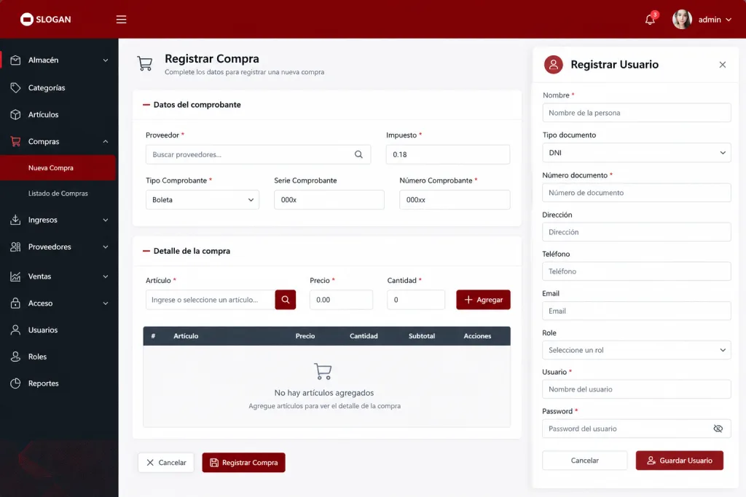Click the Agregar button

pyautogui.click(x=484, y=300)
